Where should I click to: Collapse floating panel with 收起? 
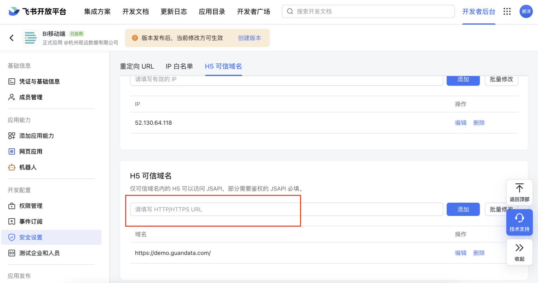519,252
